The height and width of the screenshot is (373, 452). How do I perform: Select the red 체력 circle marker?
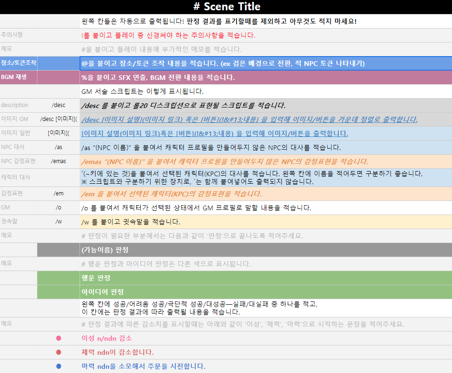pos(58,352)
